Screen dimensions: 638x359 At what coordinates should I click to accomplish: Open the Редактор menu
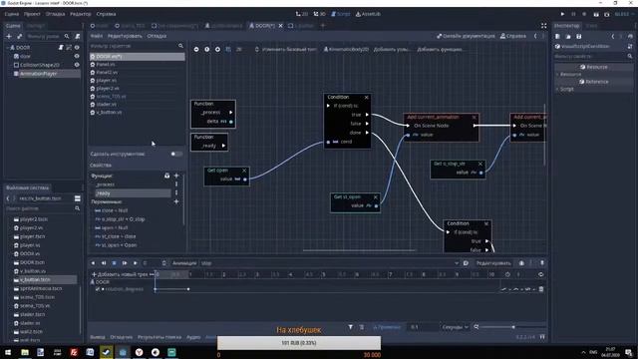(81, 14)
